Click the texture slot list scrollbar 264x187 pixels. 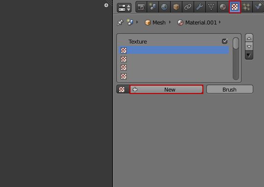click(236, 59)
